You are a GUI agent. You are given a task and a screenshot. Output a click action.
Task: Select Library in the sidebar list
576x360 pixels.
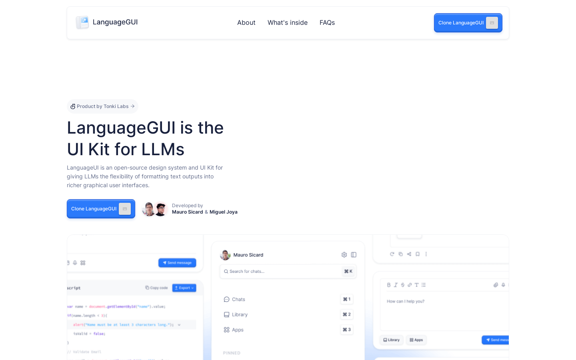point(236,314)
